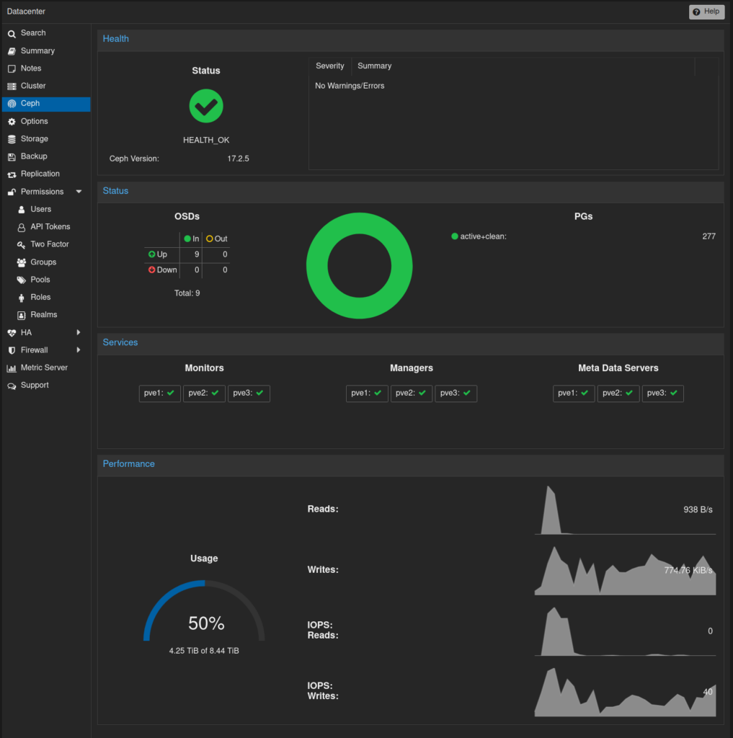The width and height of the screenshot is (733, 738).
Task: Click Meta Data Servers pve2 box
Action: (x=618, y=394)
